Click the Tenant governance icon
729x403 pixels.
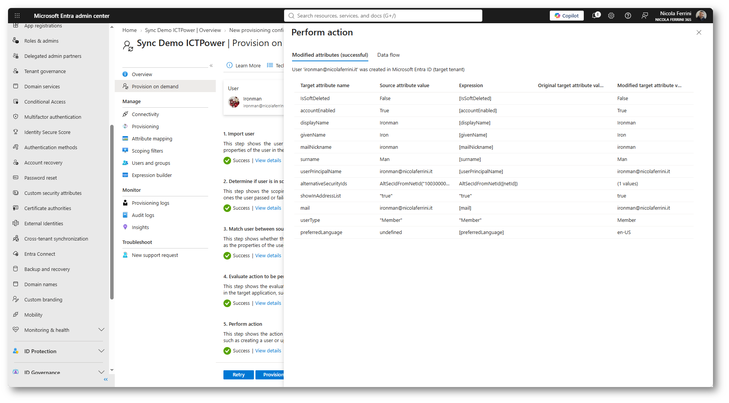point(16,71)
